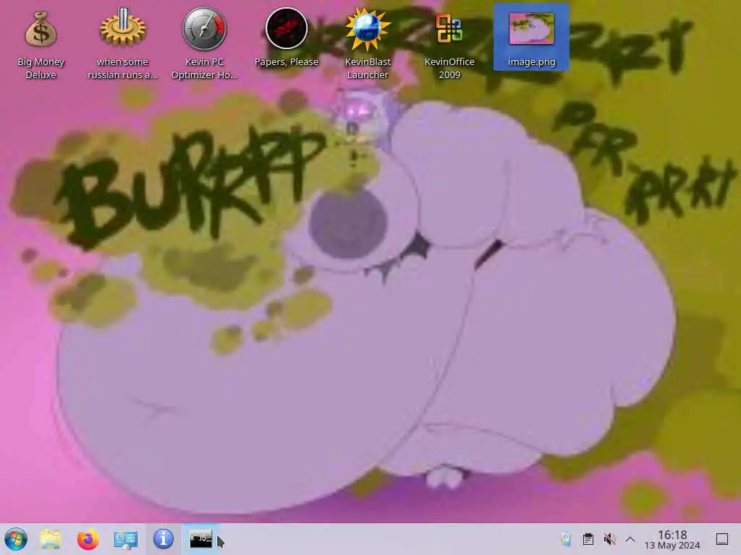Click the show desktop button in tray

722,539
